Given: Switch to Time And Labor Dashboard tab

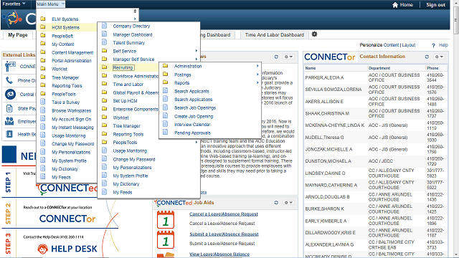Looking at the screenshot, I should 275,35.
